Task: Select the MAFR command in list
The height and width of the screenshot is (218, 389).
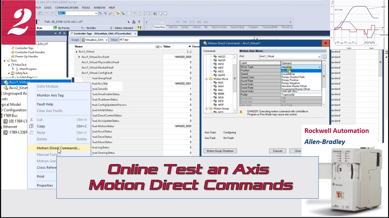Action: pyautogui.click(x=222, y=75)
